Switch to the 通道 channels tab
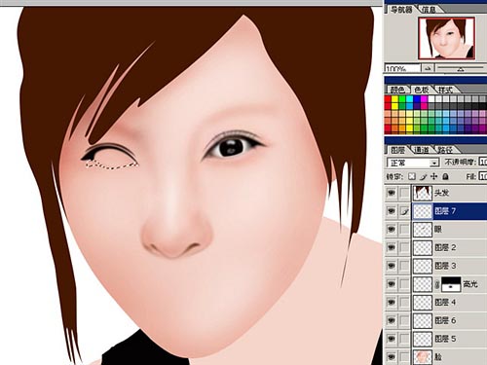Viewport: 487px width, 365px height. [422, 150]
